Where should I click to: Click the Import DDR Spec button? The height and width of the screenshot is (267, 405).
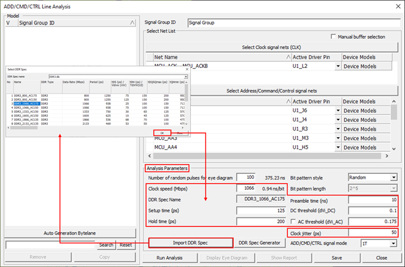point(190,243)
